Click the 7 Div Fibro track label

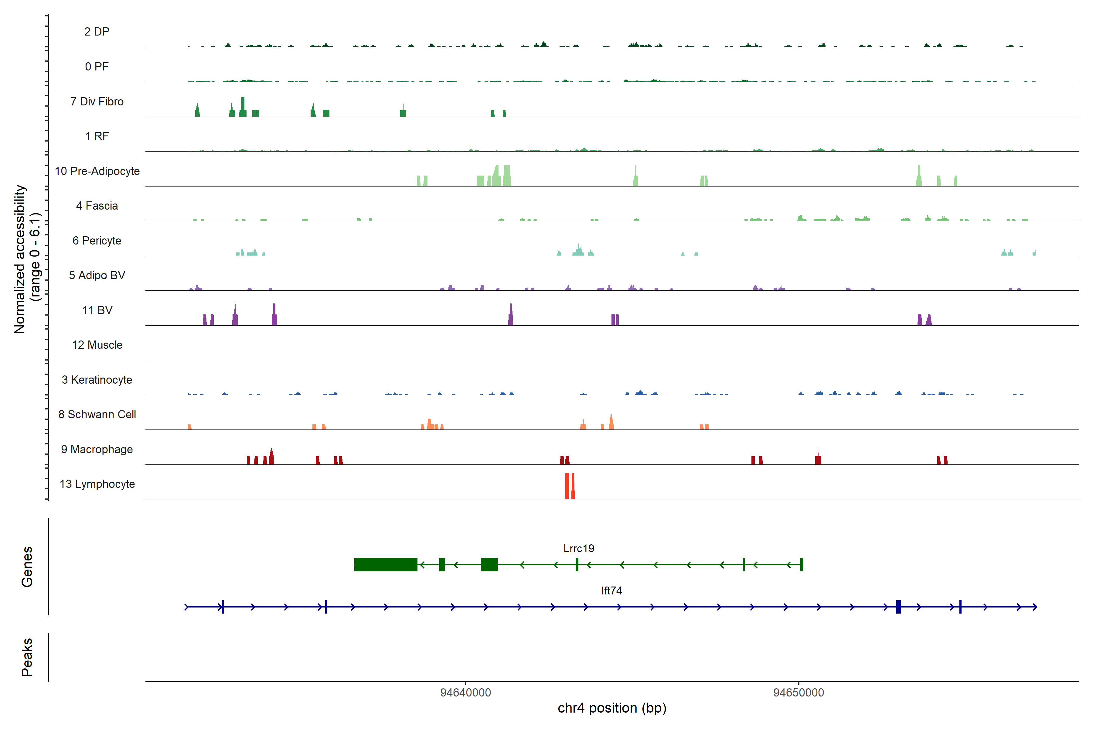point(97,101)
